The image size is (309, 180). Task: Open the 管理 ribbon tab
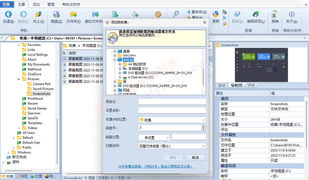(x=51, y=4)
